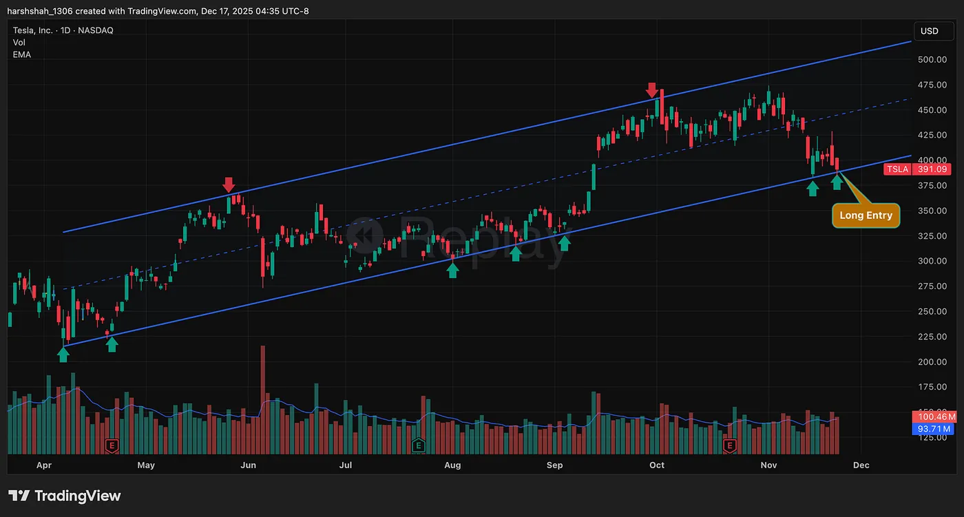Click the red TSLA price tag

click(897, 169)
